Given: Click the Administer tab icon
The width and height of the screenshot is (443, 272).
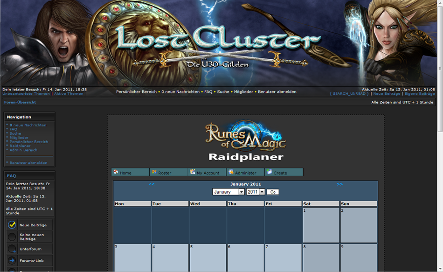Looking at the screenshot, I should click(231, 172).
